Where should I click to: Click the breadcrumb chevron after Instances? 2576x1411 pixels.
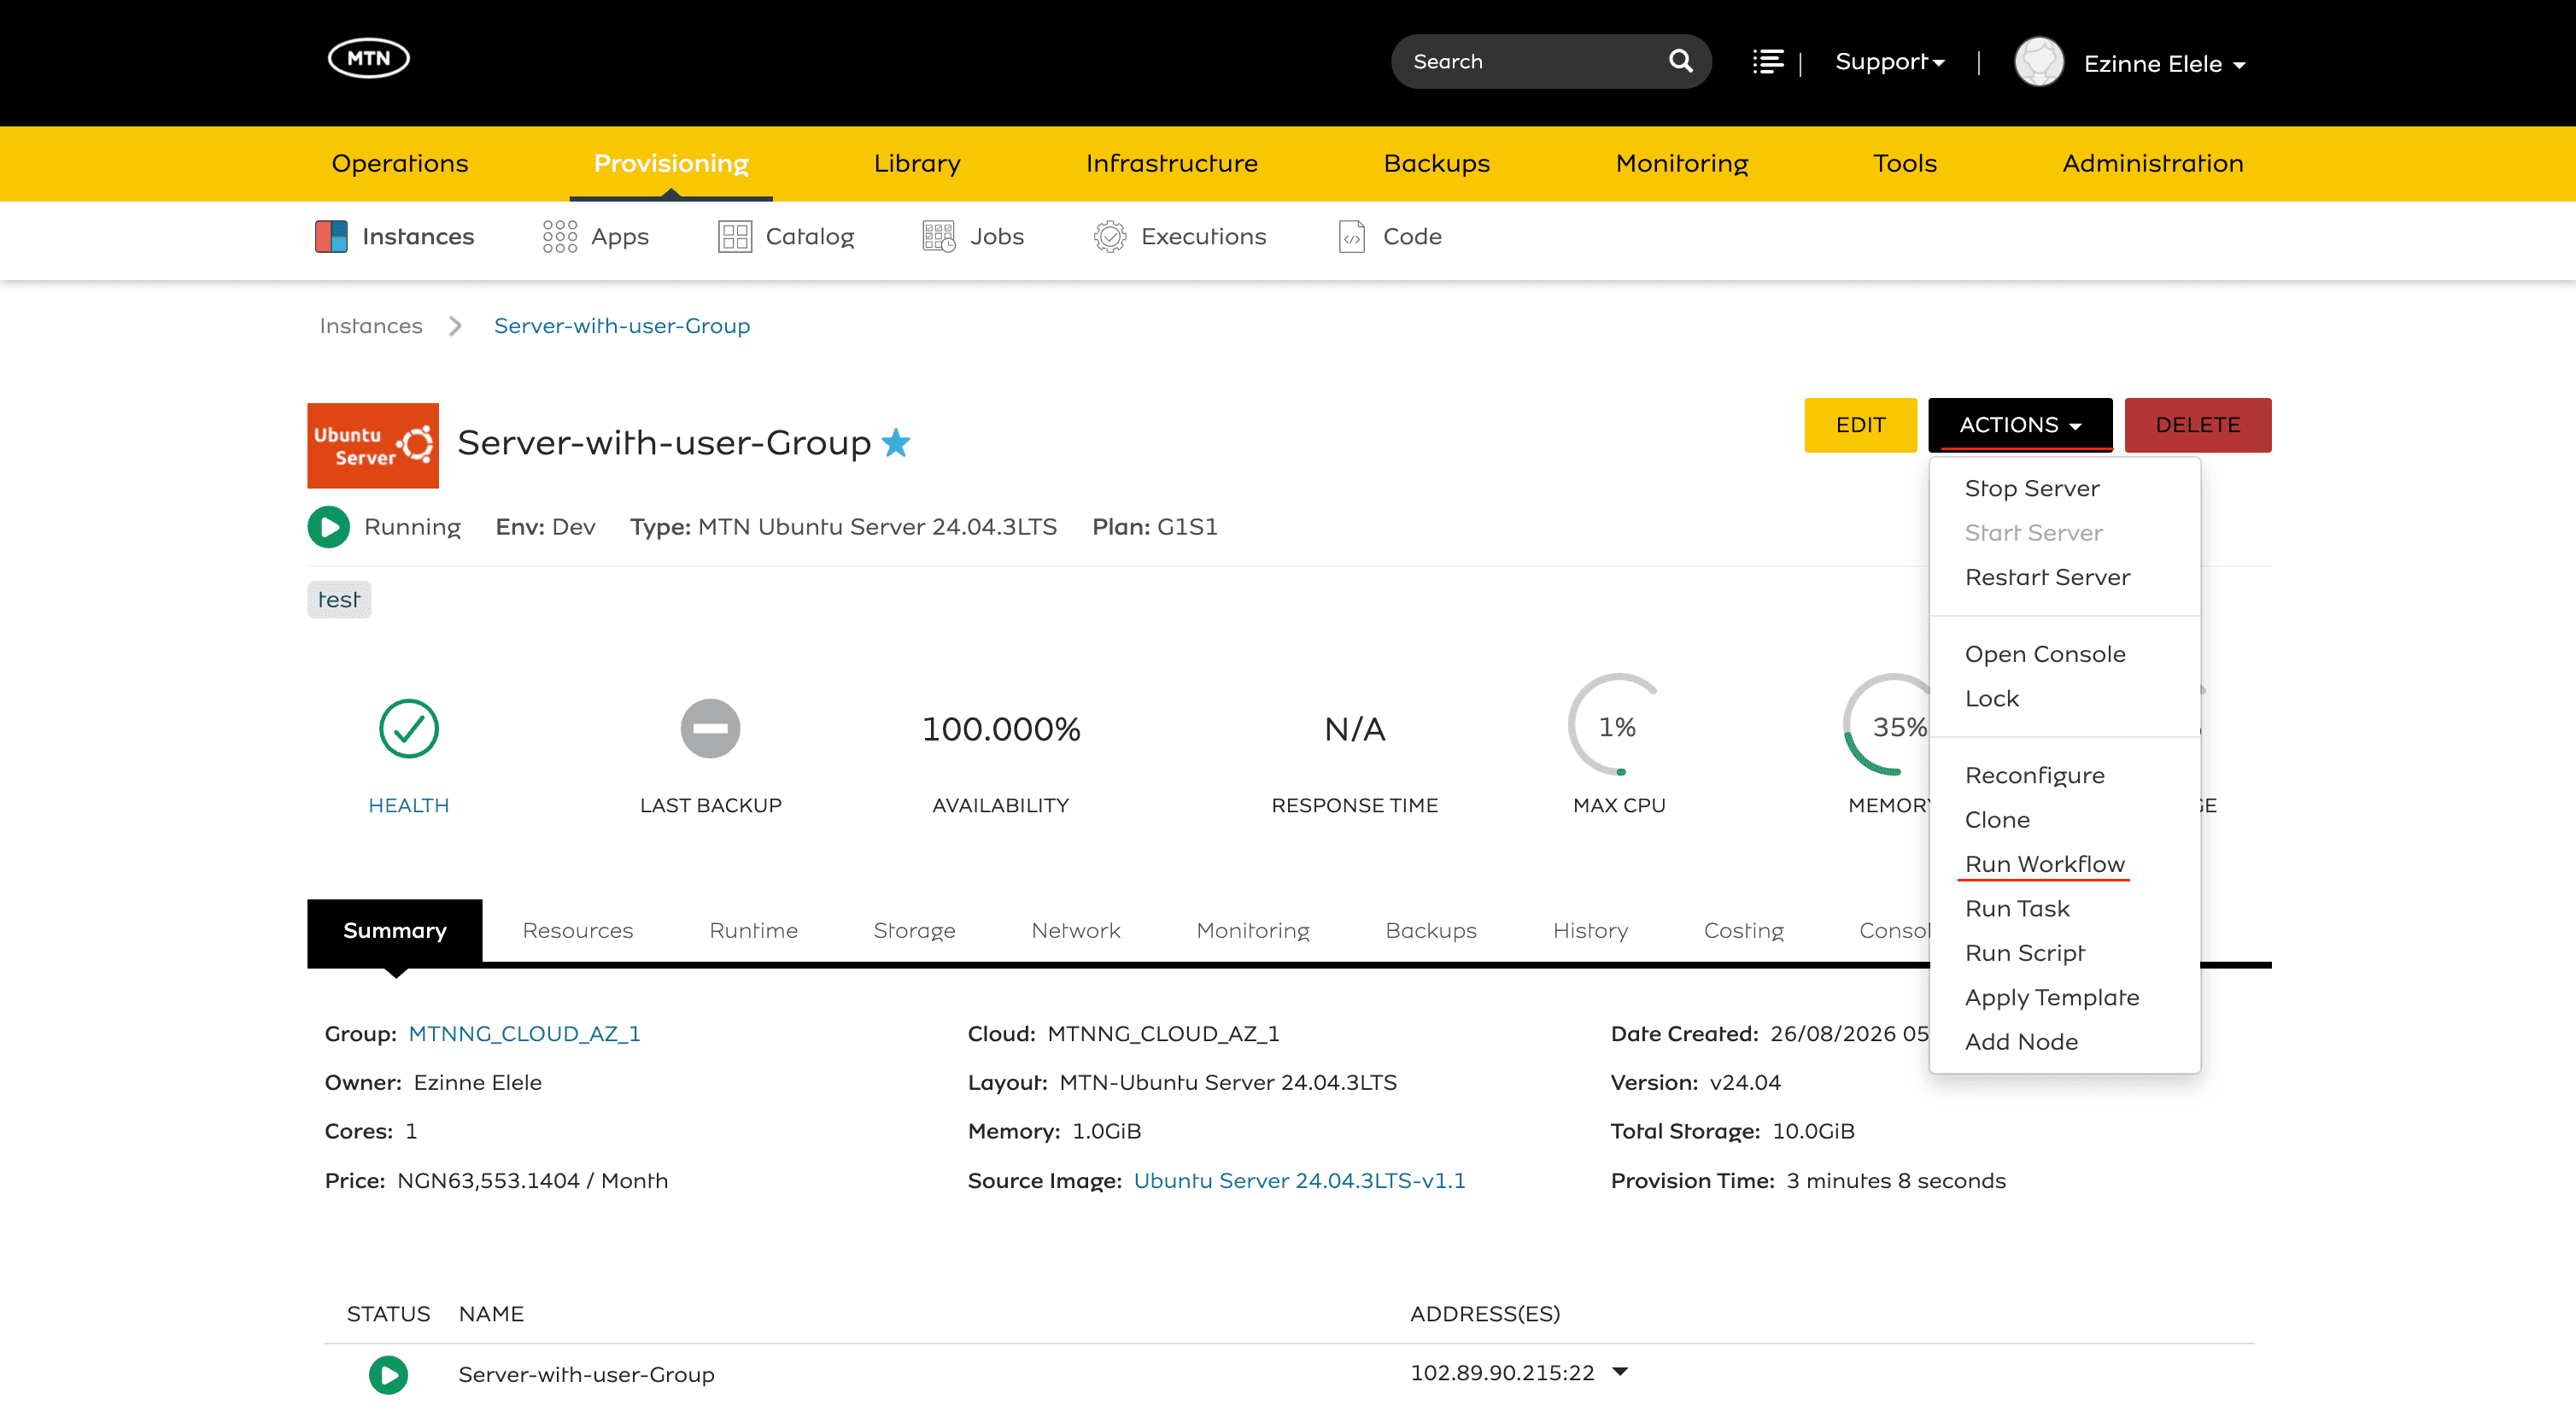(x=456, y=326)
